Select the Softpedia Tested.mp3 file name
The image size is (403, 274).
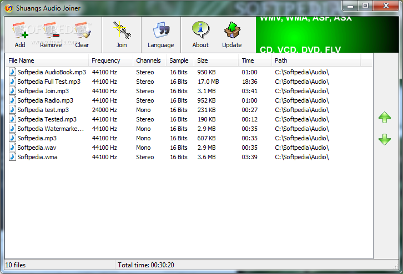(x=47, y=119)
